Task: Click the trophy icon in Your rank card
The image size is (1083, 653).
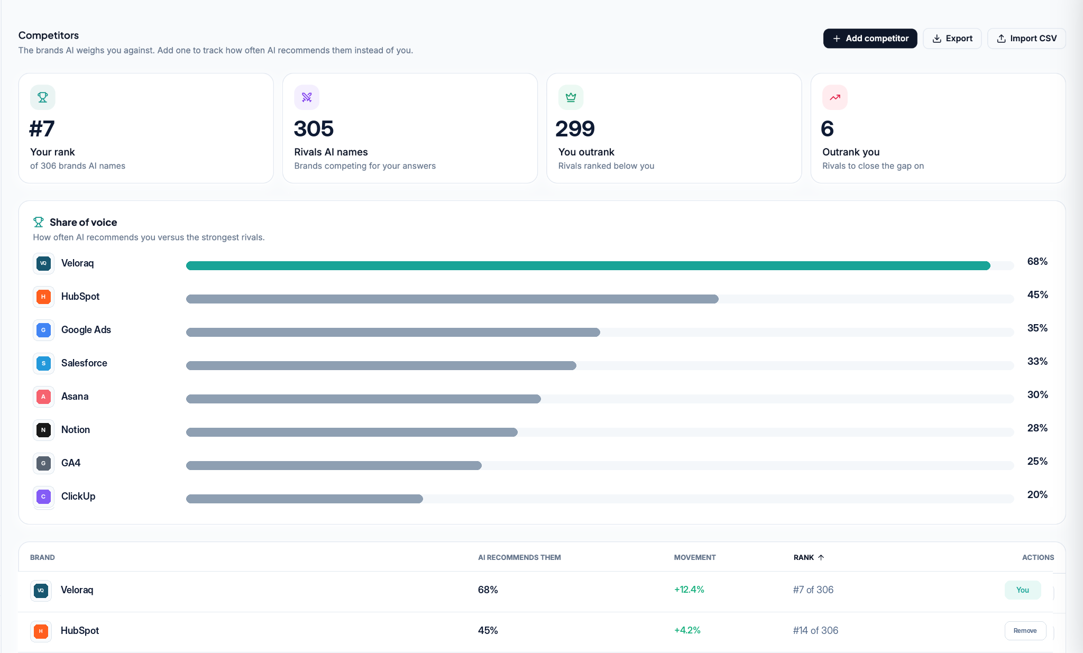Action: 43,97
